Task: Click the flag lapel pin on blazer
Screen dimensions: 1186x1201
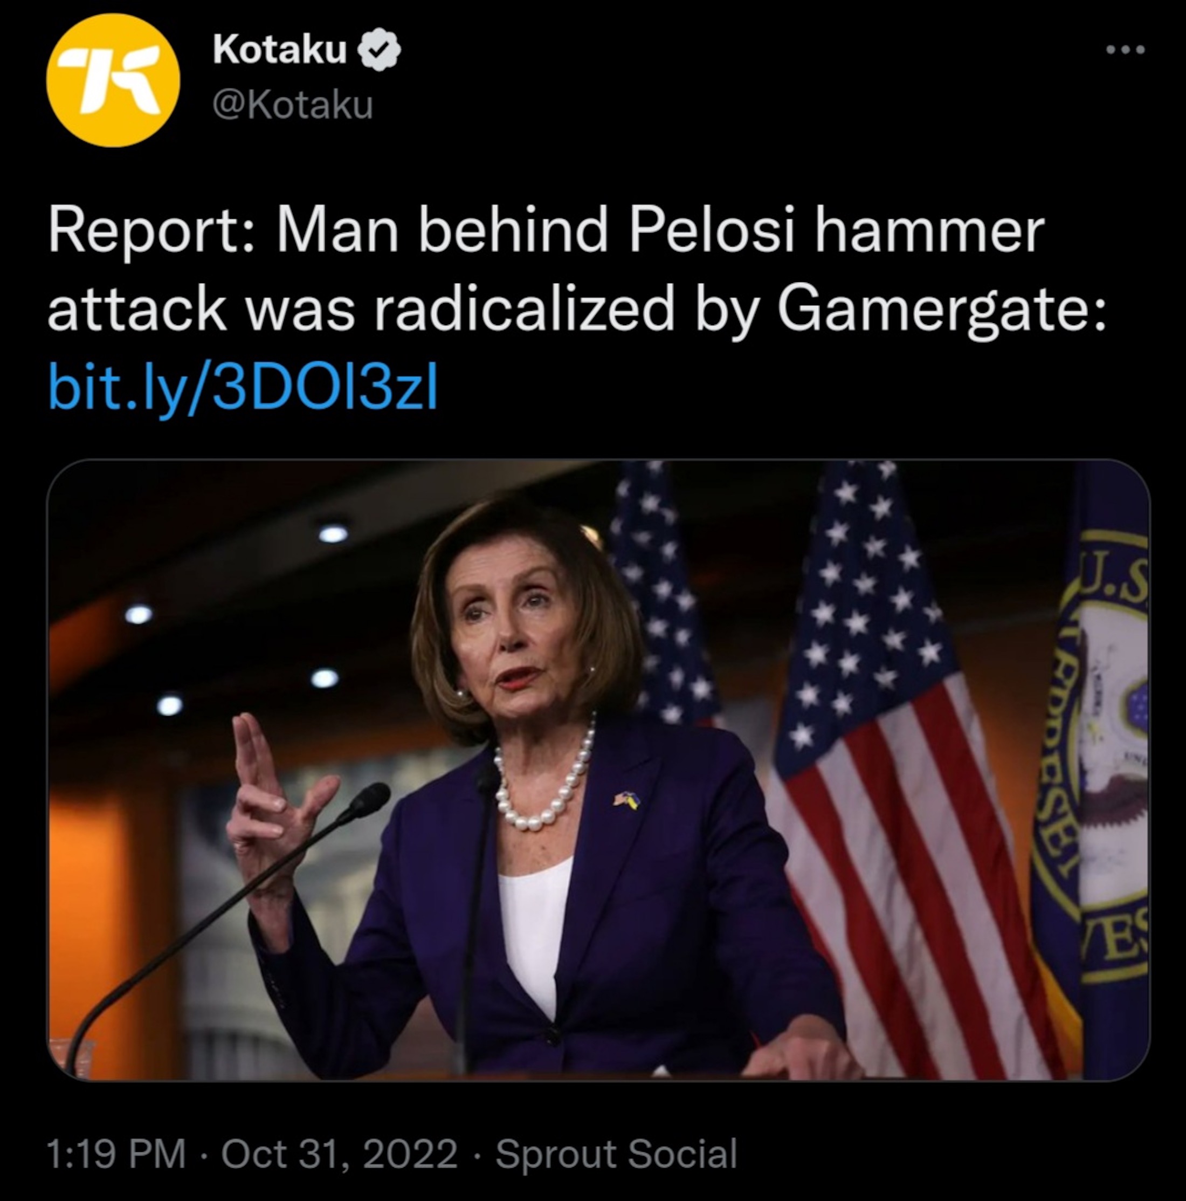Action: [627, 799]
